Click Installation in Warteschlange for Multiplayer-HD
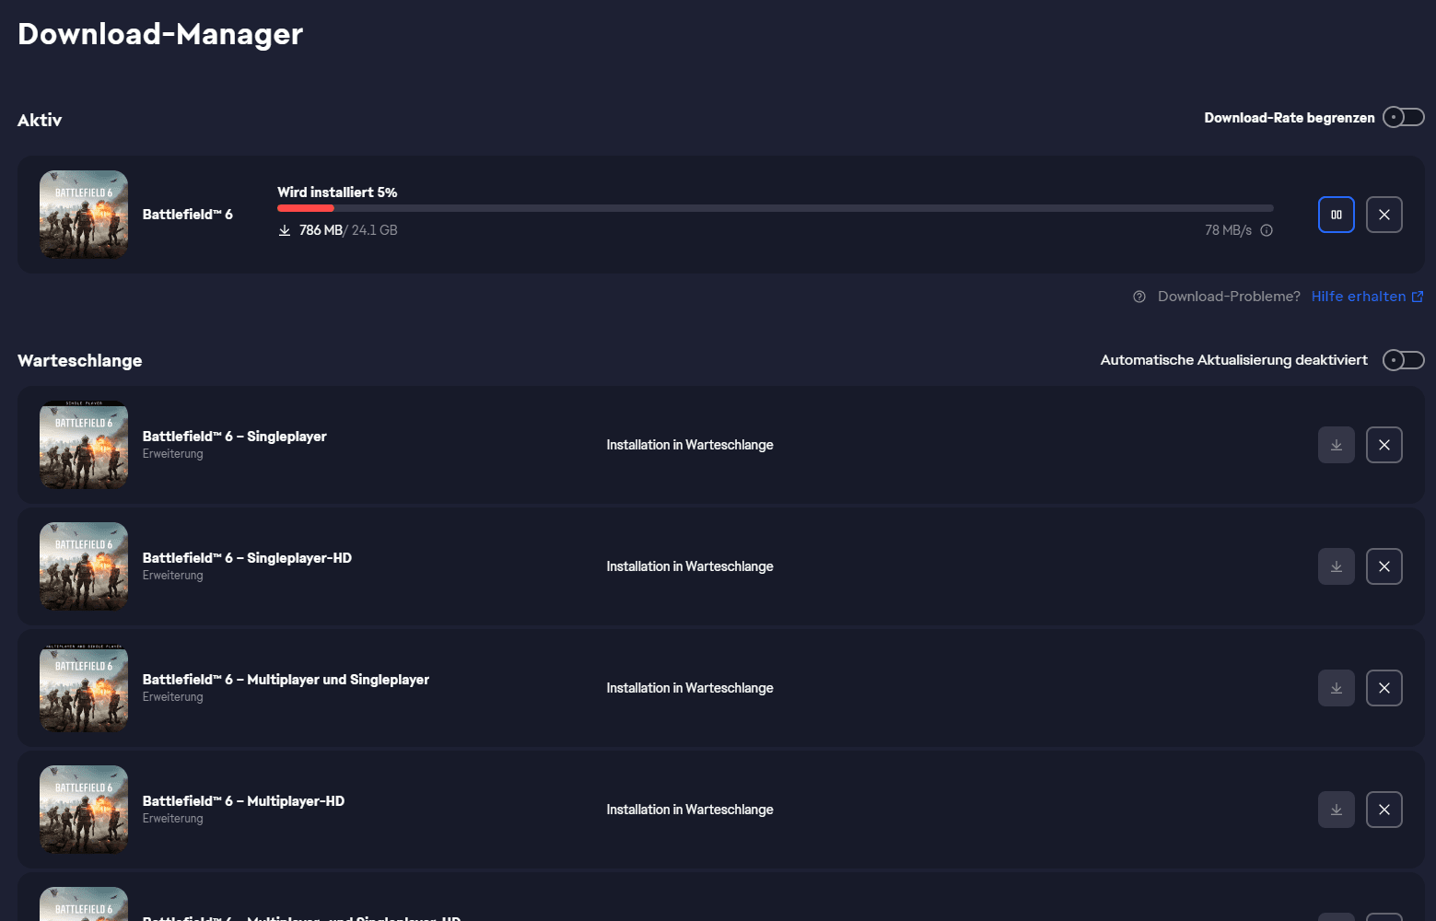1436x921 pixels. click(690, 810)
